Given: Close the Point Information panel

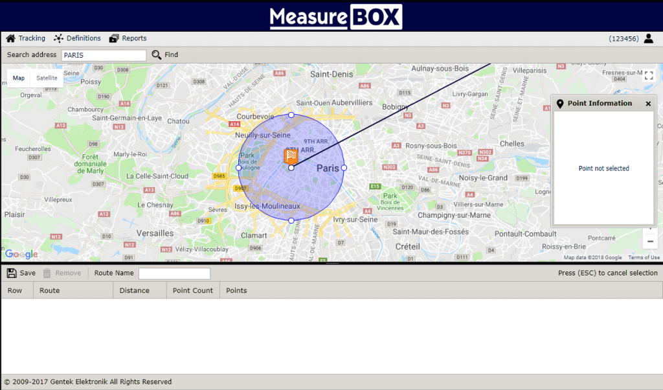Looking at the screenshot, I should pos(648,104).
